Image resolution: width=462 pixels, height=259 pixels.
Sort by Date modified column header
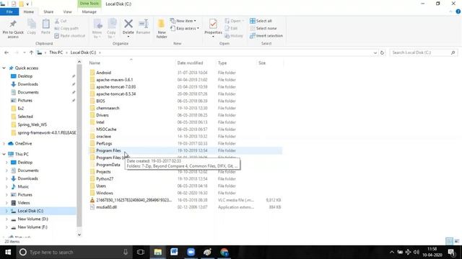196,63
